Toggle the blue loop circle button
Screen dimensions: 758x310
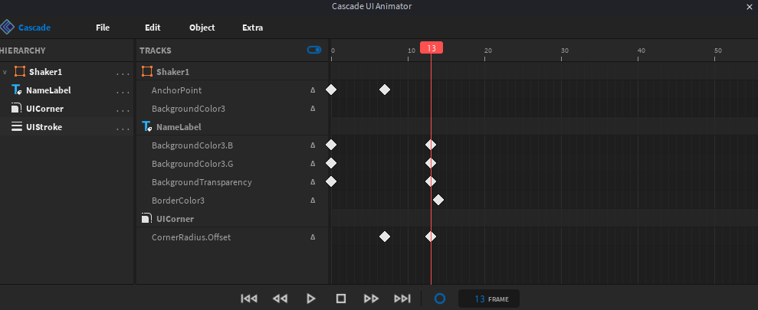[440, 299]
